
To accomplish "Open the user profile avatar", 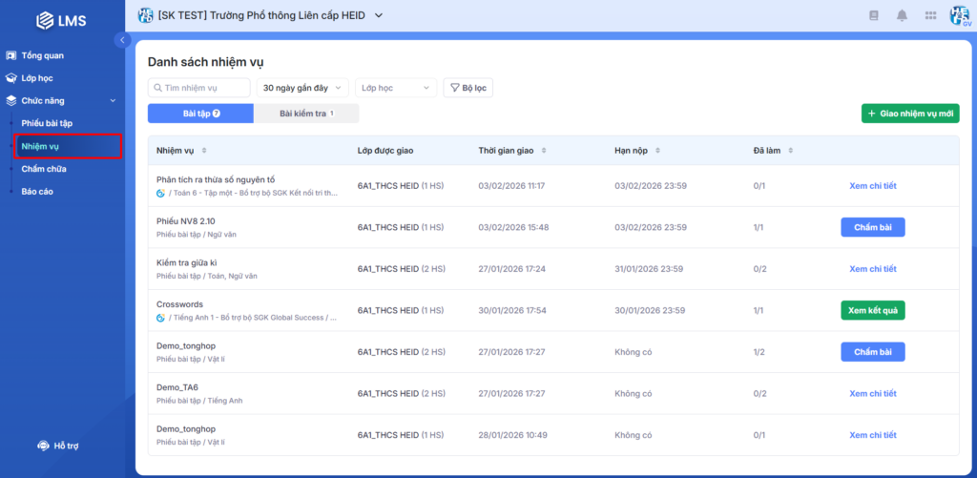I will pyautogui.click(x=959, y=15).
